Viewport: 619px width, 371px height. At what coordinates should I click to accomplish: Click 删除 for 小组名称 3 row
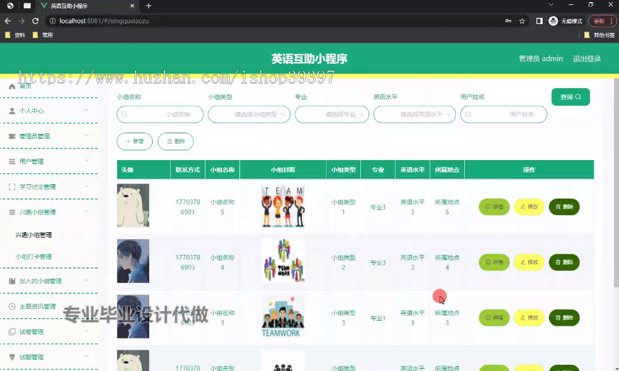coord(564,318)
